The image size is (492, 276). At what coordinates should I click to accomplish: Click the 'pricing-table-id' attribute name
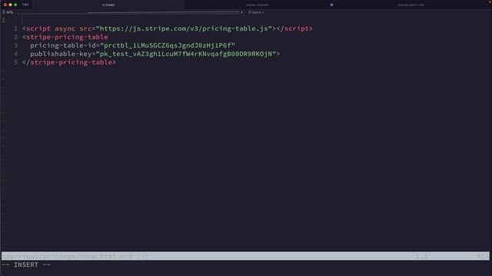click(x=63, y=45)
